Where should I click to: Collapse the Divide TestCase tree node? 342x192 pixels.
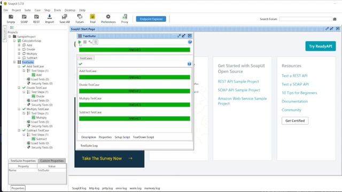tap(19, 87)
